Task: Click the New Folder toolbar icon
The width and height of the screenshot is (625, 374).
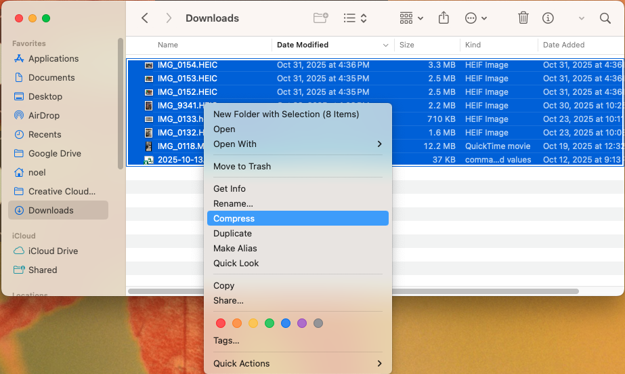Action: [321, 18]
